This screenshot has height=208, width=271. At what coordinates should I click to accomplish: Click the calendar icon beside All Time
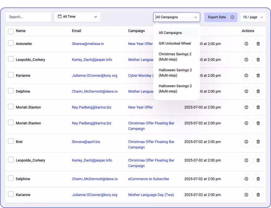pos(60,17)
